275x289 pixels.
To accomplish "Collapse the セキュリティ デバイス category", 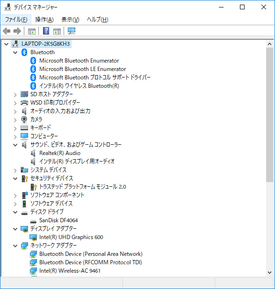I will pos(15,179).
